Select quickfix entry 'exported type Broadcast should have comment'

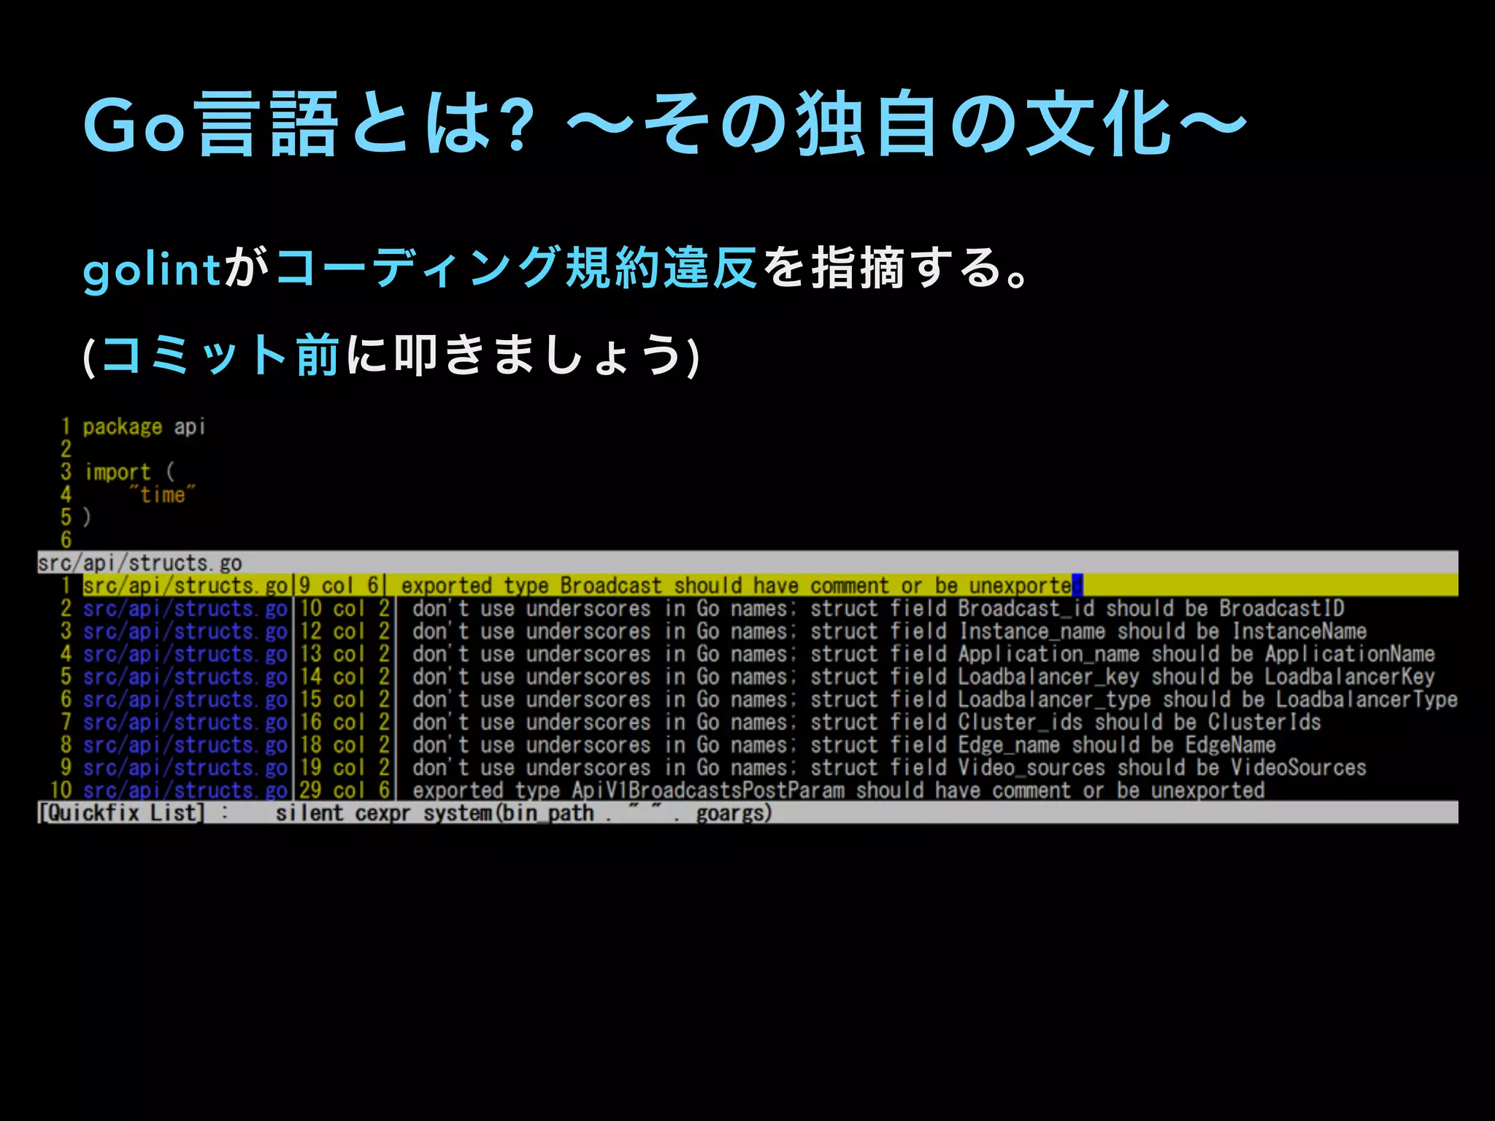click(747, 585)
